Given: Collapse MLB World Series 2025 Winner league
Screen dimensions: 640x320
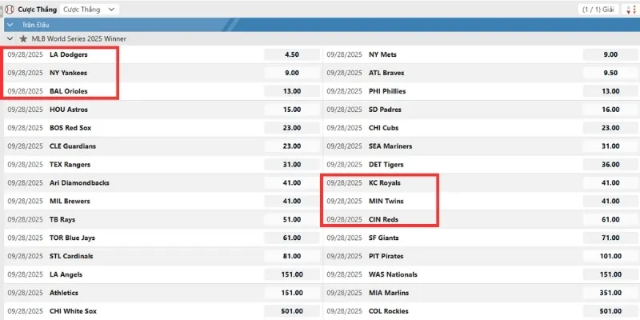Looking at the screenshot, I should (x=10, y=38).
